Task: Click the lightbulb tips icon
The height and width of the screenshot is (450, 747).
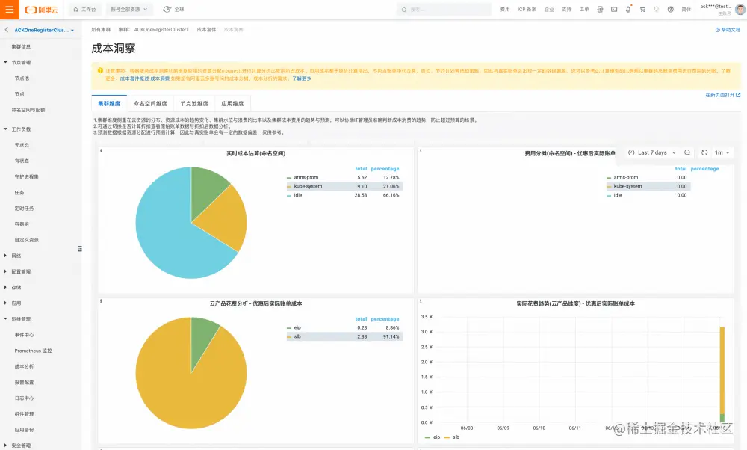Action: pyautogui.click(x=657, y=10)
